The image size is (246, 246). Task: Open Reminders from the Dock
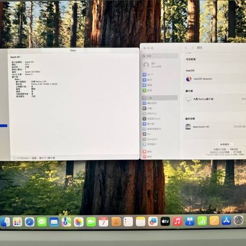click(128, 222)
